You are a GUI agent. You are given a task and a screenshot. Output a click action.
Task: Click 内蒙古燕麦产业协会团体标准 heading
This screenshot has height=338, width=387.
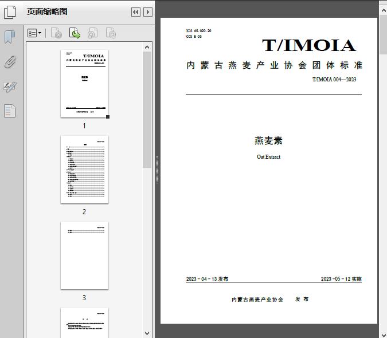click(x=275, y=65)
